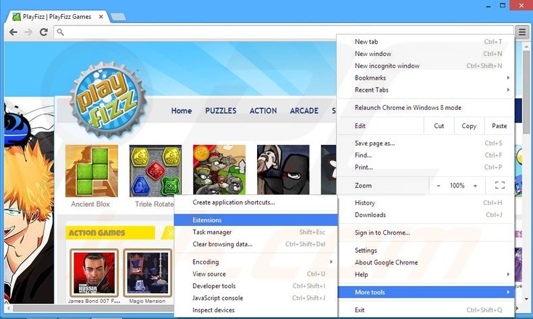Expand the Help submenu
Screen dimensions: 533x319
426,274
